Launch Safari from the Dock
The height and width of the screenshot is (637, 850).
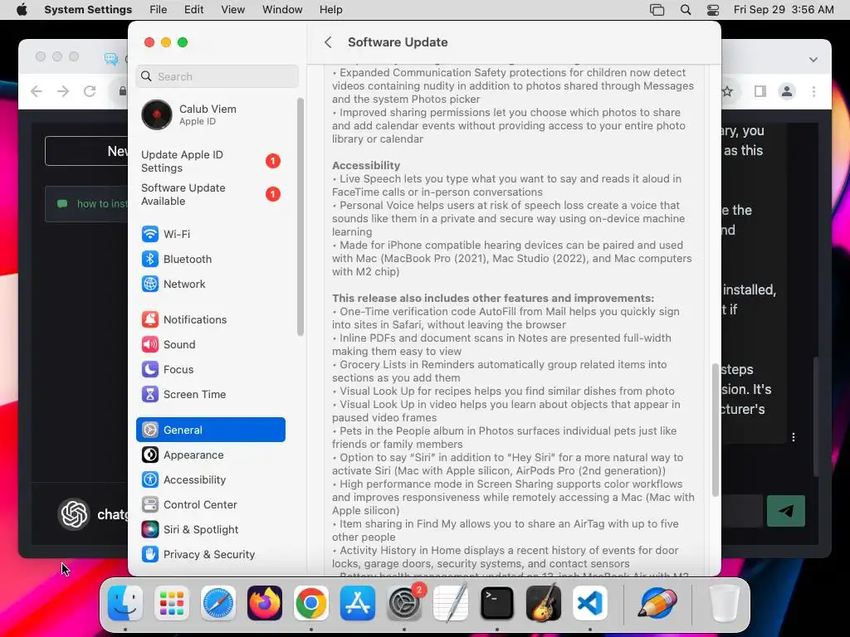click(x=218, y=603)
